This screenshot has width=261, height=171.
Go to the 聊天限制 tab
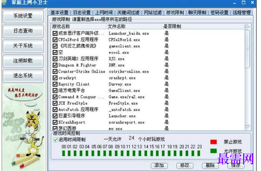click(x=197, y=12)
